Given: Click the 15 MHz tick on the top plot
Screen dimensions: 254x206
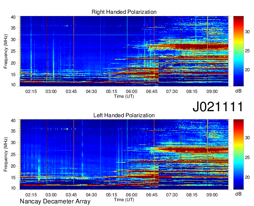Looking at the screenshot, I should [x=13, y=75].
